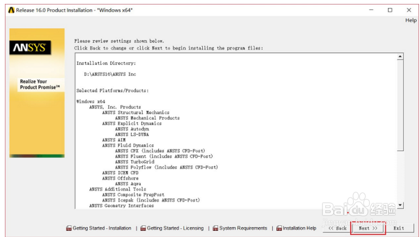The height and width of the screenshot is (237, 420).
Task: Click the 'ANSYS Additional Tools' line
Action: [117, 189]
